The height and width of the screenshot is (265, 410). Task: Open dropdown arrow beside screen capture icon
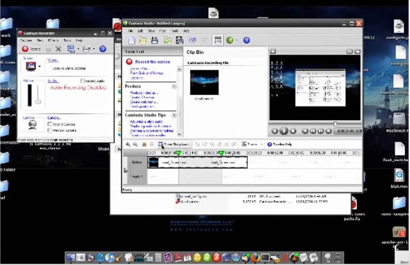click(x=40, y=67)
